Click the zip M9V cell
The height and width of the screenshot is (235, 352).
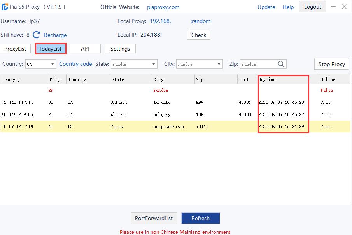pos(200,102)
